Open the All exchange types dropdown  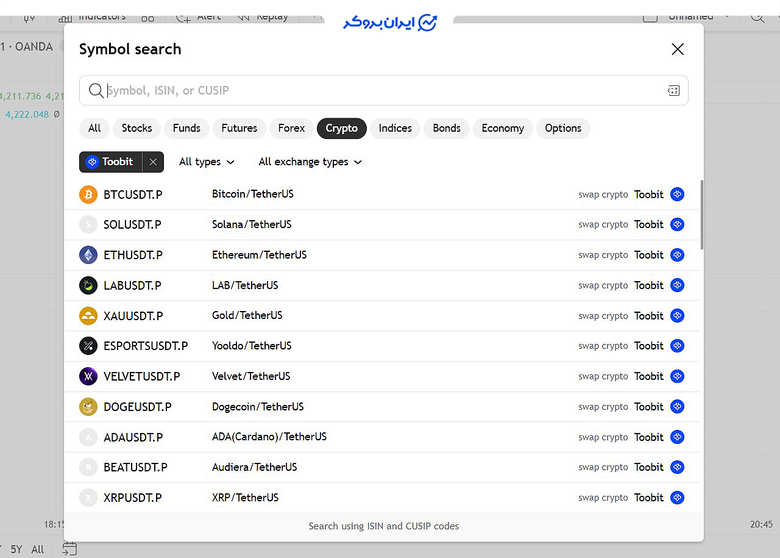pyautogui.click(x=310, y=162)
